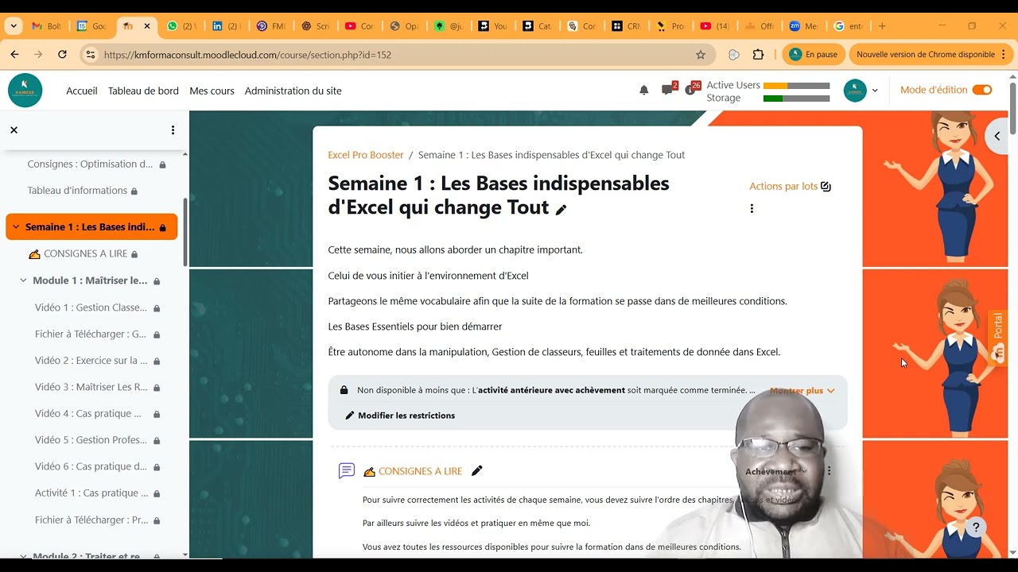The width and height of the screenshot is (1018, 572).
Task: Open the Achèvement dropdown
Action: tap(776, 471)
